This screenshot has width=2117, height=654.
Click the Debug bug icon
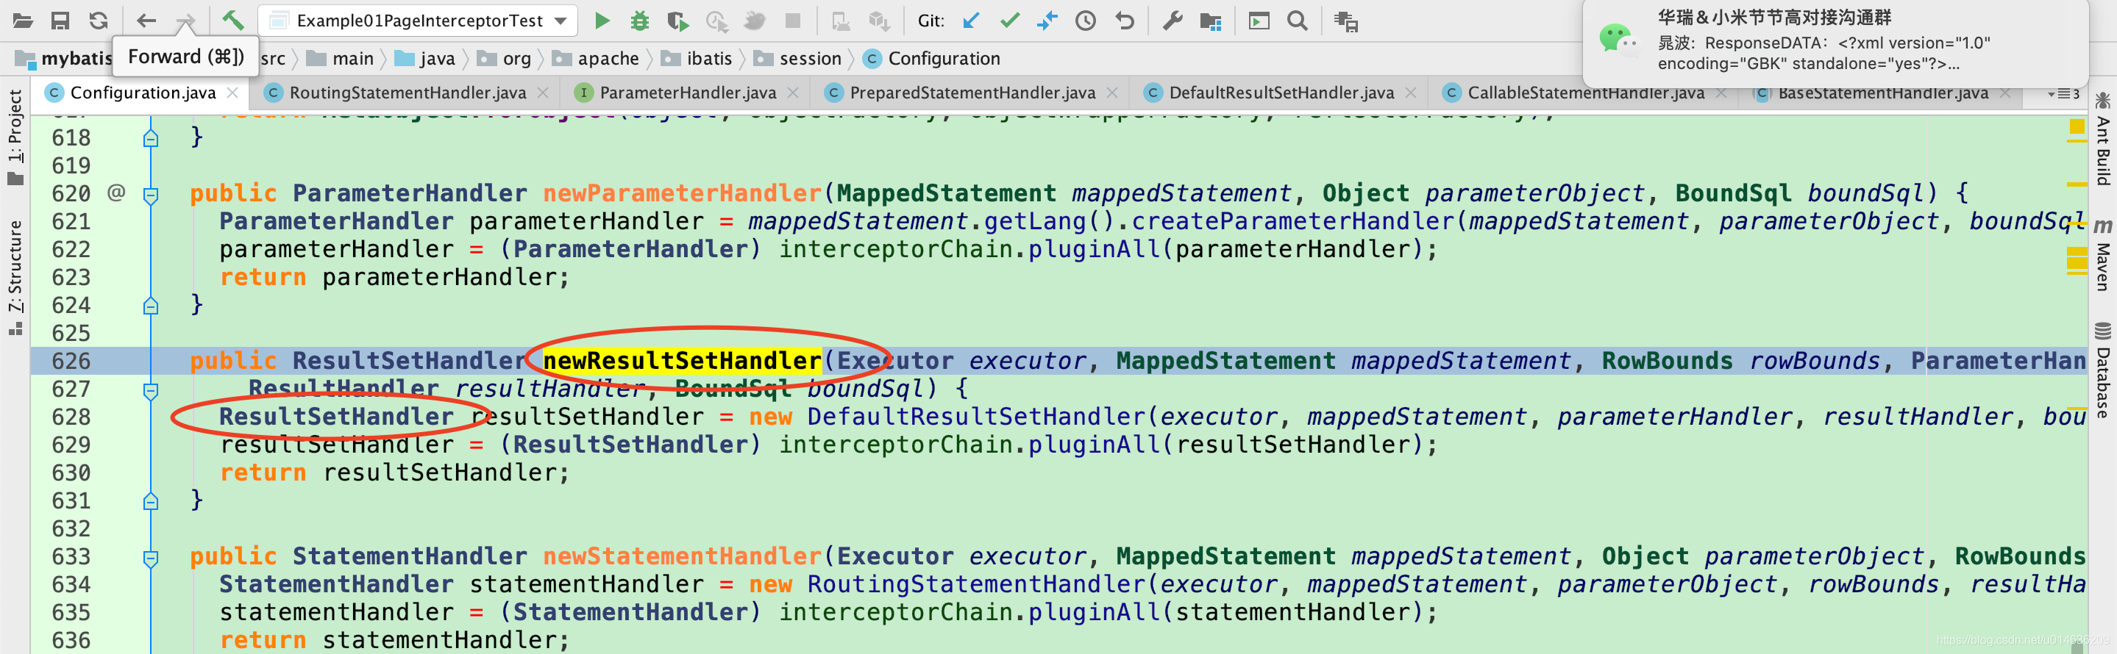[x=639, y=21]
